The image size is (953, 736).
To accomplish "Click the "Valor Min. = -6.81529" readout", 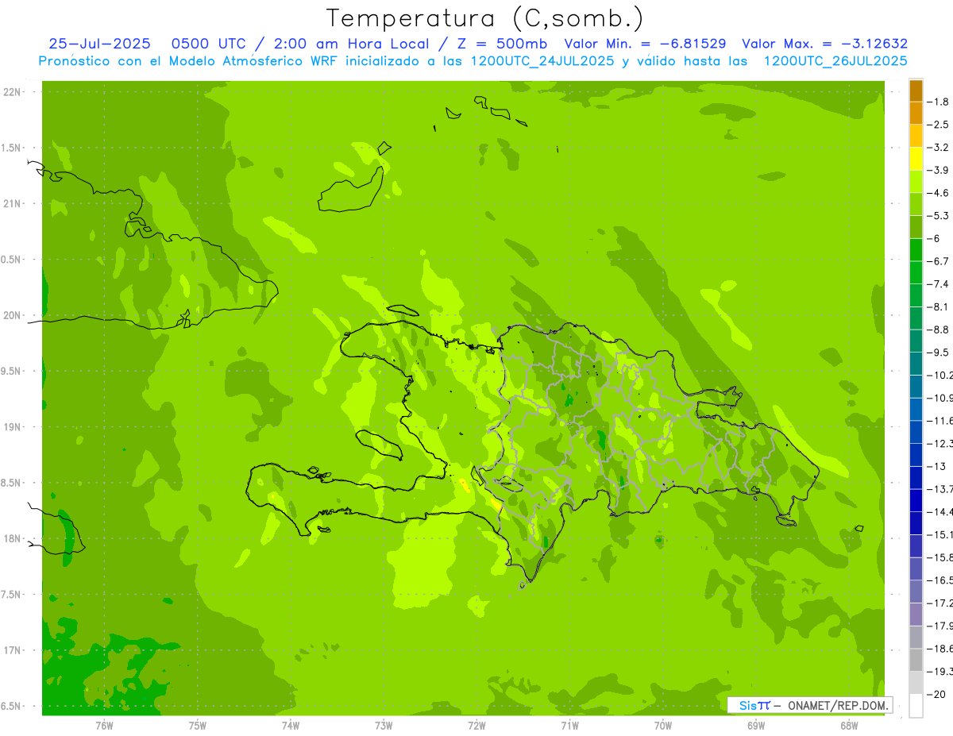I will pos(644,44).
